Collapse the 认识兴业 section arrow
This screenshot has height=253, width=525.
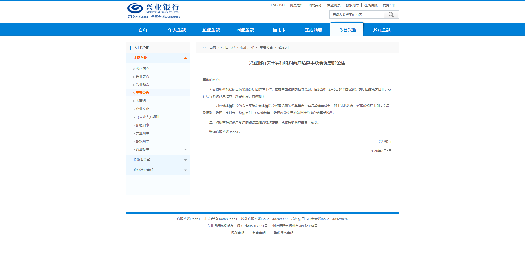click(x=186, y=58)
